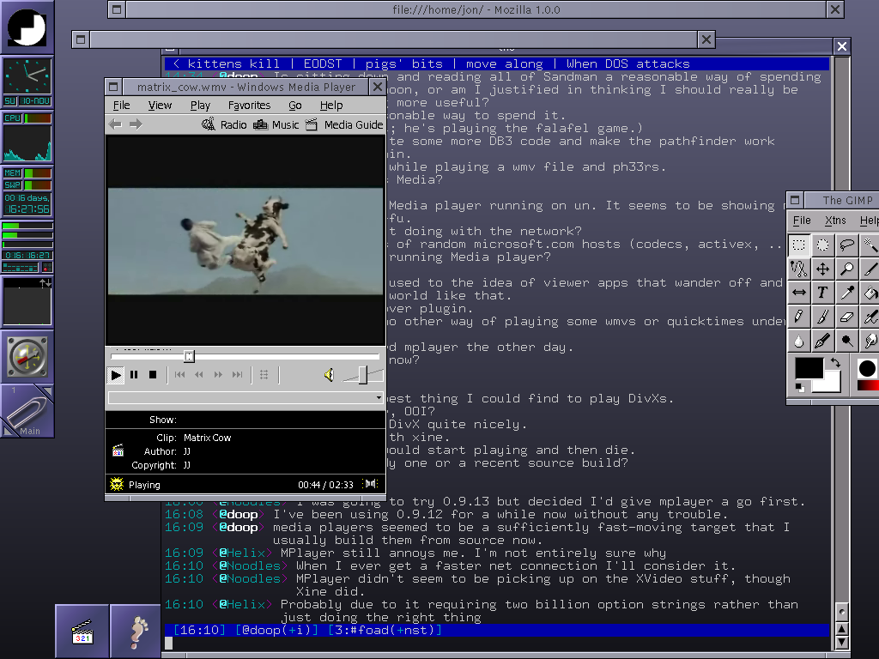Mute audio with speaker icon
Viewport: 879px width, 659px height.
[x=329, y=375]
